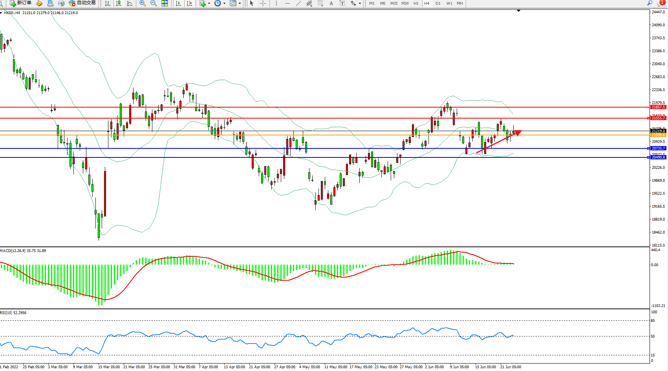This screenshot has width=668, height=371.
Task: Open the search magnifier at top right
Action: (650, 3)
